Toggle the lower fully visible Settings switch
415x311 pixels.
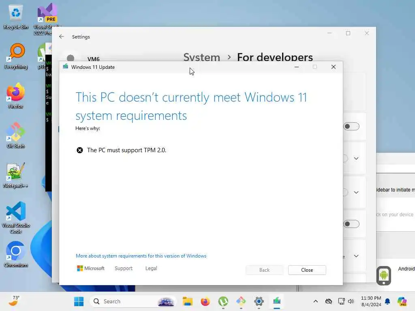coord(351,224)
